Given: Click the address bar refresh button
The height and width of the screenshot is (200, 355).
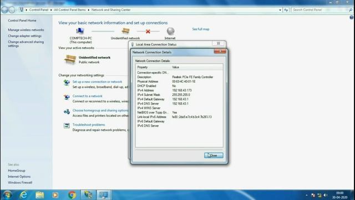Looking at the screenshot, I should point(286,10).
